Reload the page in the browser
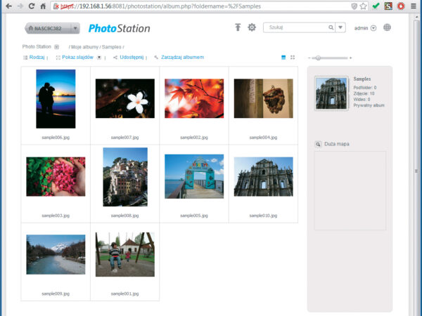 [30, 6]
